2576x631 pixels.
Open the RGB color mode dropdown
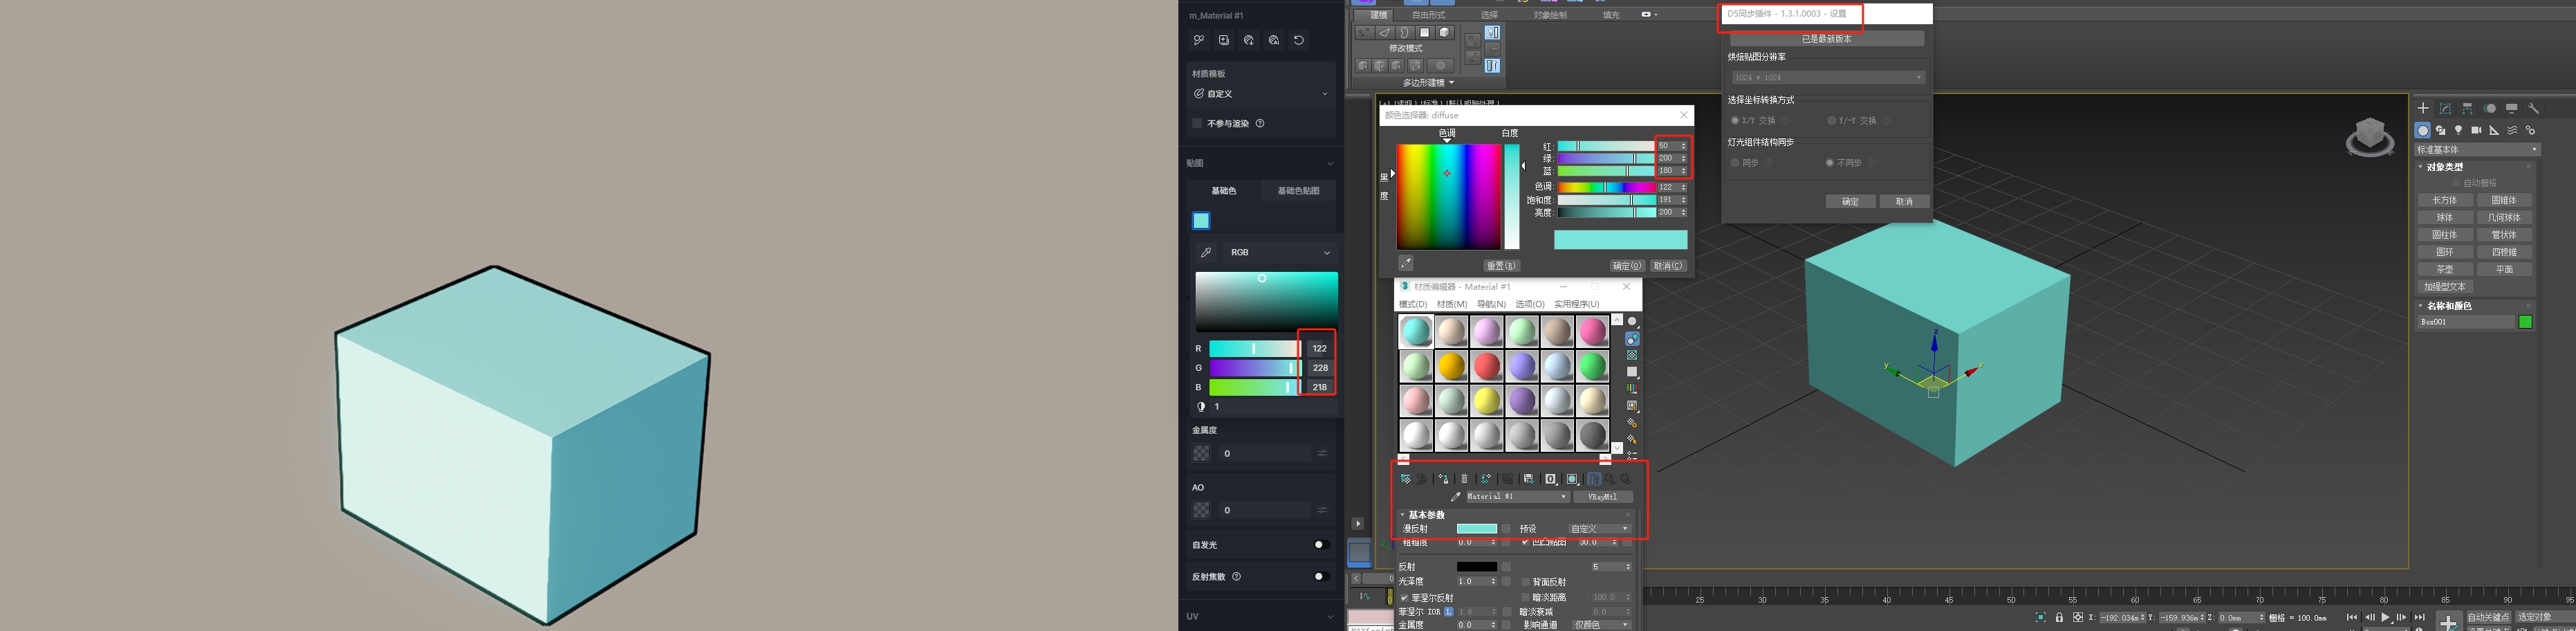(x=1280, y=252)
